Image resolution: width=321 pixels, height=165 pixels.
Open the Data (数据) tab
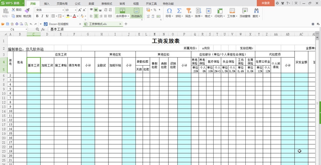[x=92, y=4]
